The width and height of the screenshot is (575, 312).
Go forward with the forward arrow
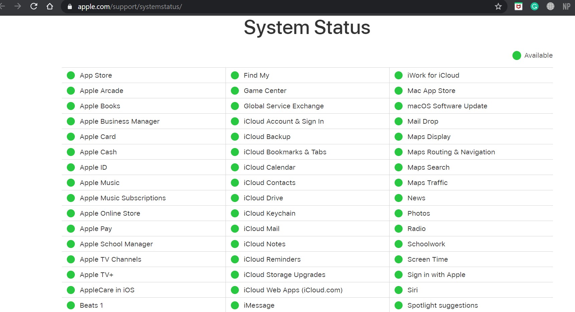[18, 6]
